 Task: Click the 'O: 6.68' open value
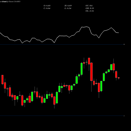click(47, 6)
